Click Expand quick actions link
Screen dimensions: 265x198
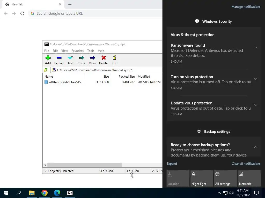(172, 164)
